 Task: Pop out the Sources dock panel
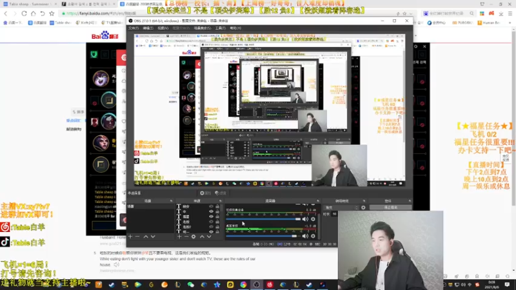(x=220, y=200)
